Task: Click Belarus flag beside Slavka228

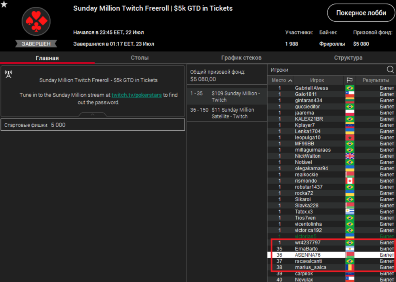Action: [x=350, y=206]
